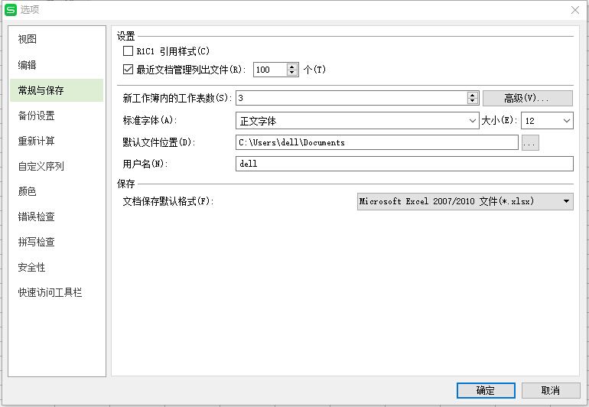This screenshot has width=589, height=407.
Task: Select the 备份设置 category in sidebar
Action: pos(36,116)
